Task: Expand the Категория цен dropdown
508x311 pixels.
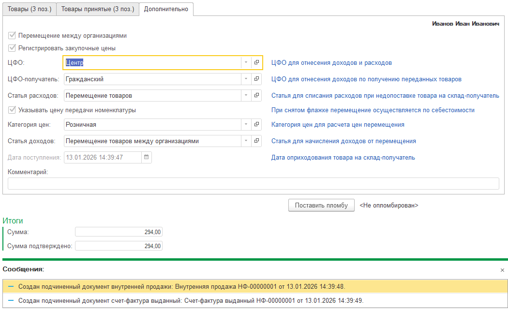Action: 246,124
